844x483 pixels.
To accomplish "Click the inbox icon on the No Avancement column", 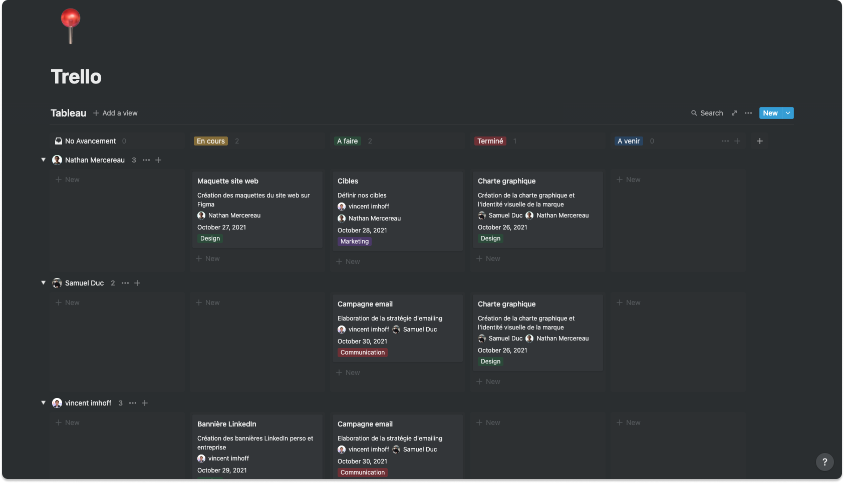I will point(59,141).
